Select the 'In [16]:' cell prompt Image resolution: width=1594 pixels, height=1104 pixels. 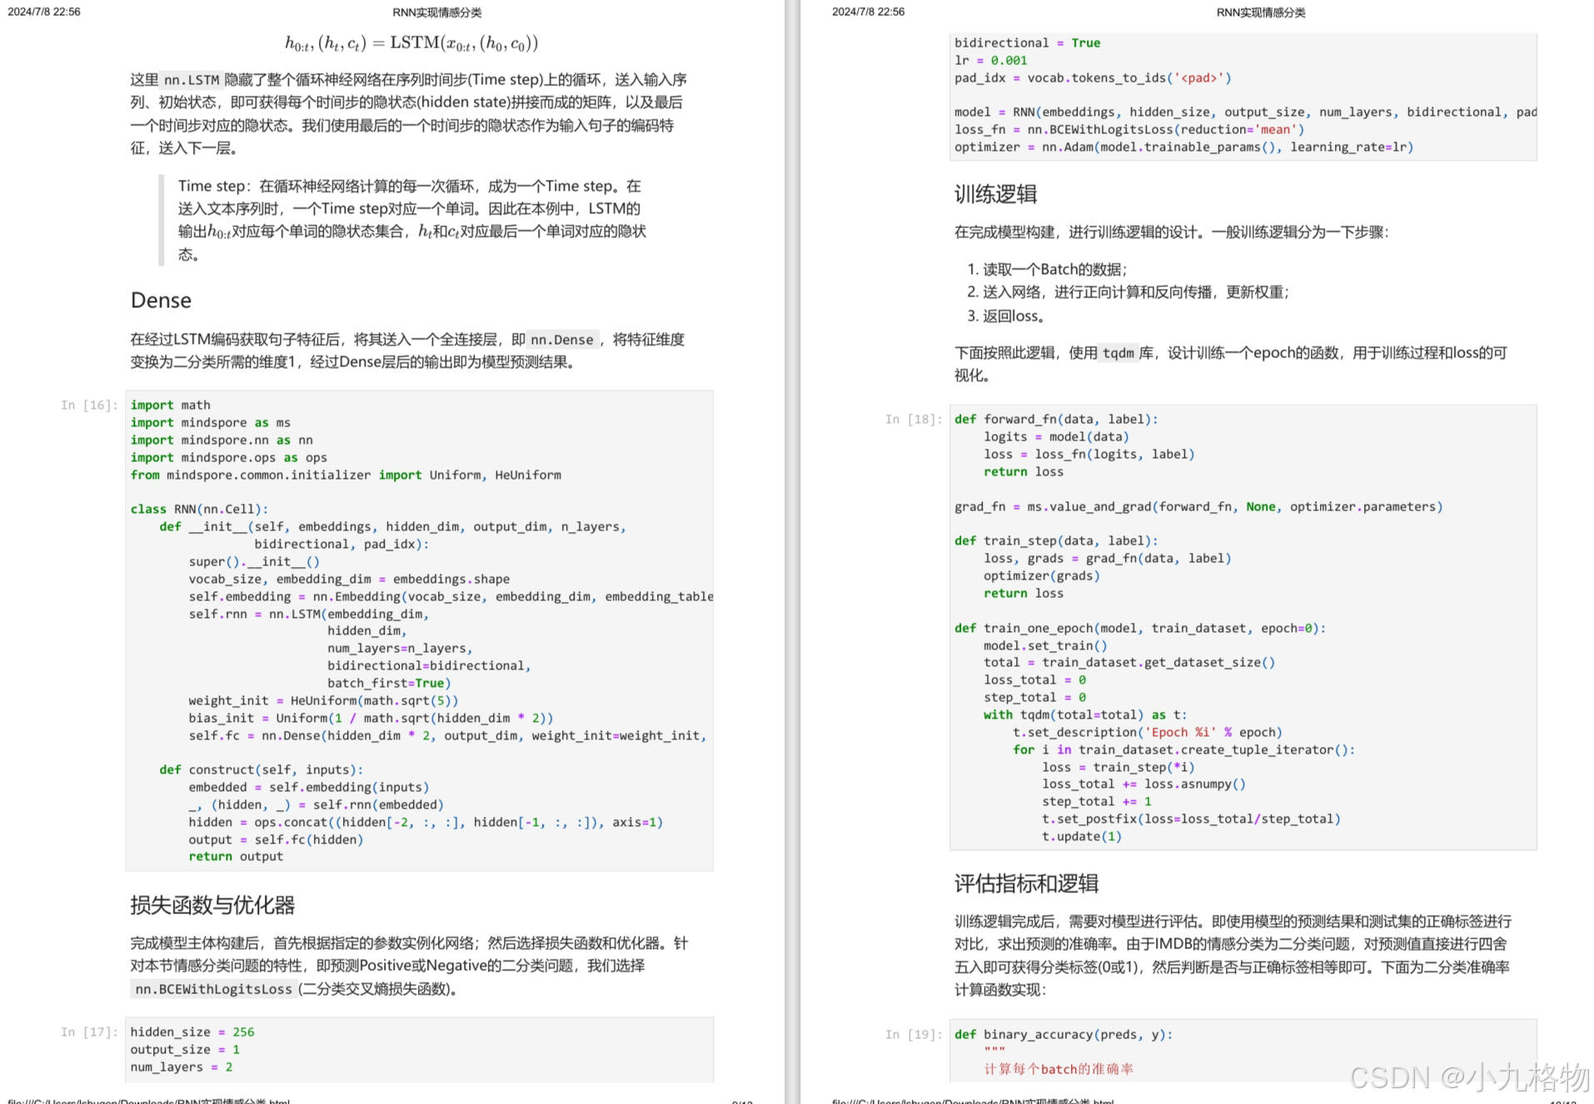coord(89,405)
